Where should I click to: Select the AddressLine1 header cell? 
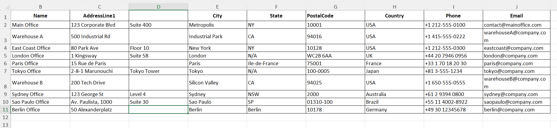(x=99, y=16)
